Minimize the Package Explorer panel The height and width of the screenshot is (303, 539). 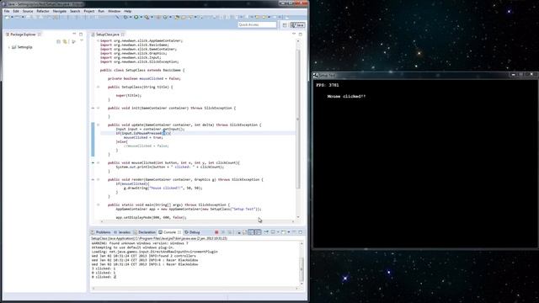point(74,34)
